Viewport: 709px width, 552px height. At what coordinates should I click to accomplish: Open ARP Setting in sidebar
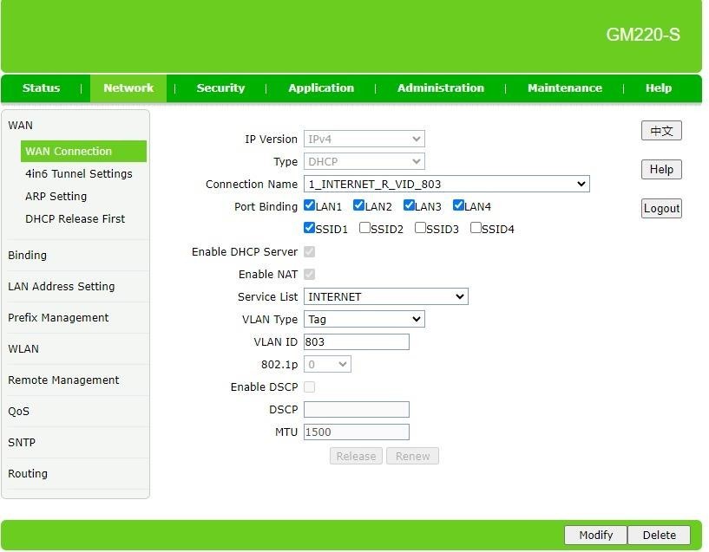point(56,196)
